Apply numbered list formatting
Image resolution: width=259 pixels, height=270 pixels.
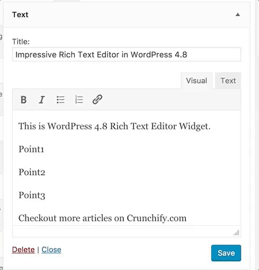(x=79, y=99)
